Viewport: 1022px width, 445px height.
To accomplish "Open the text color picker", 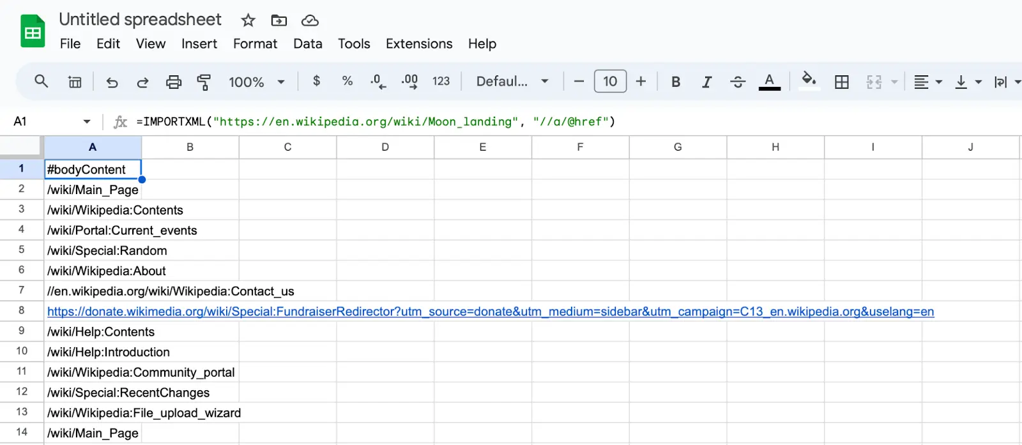I will coord(770,82).
